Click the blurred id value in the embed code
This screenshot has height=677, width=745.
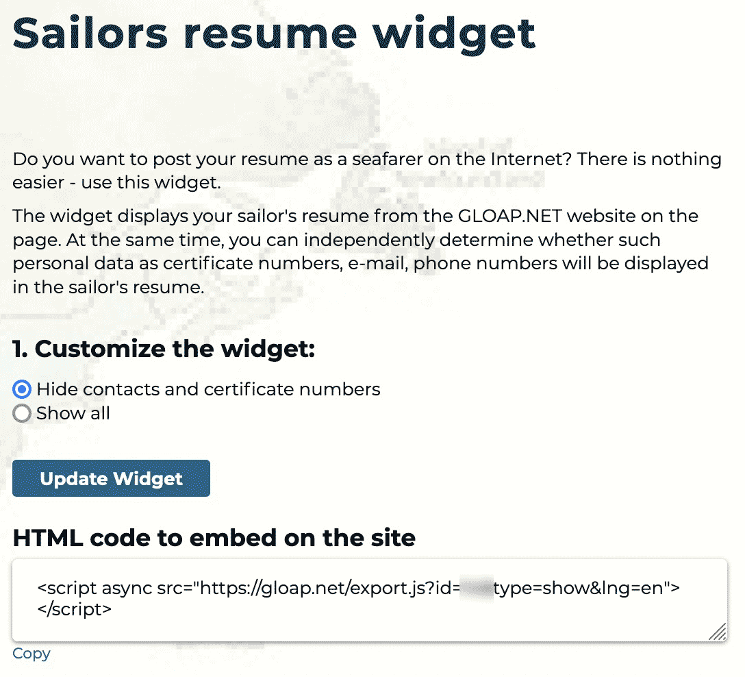[x=477, y=588]
